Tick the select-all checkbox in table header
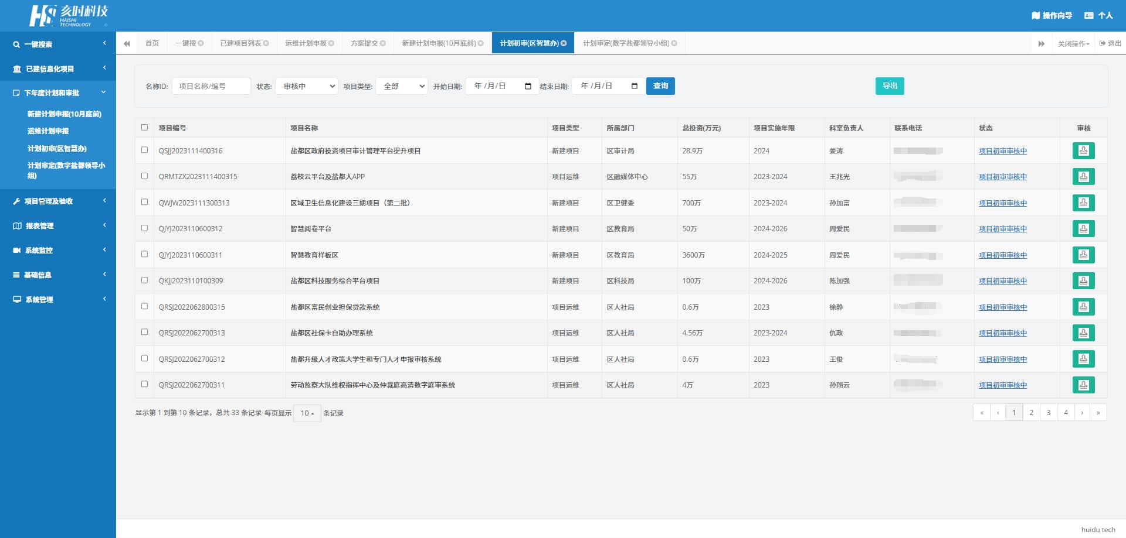1126x538 pixels. pos(144,128)
